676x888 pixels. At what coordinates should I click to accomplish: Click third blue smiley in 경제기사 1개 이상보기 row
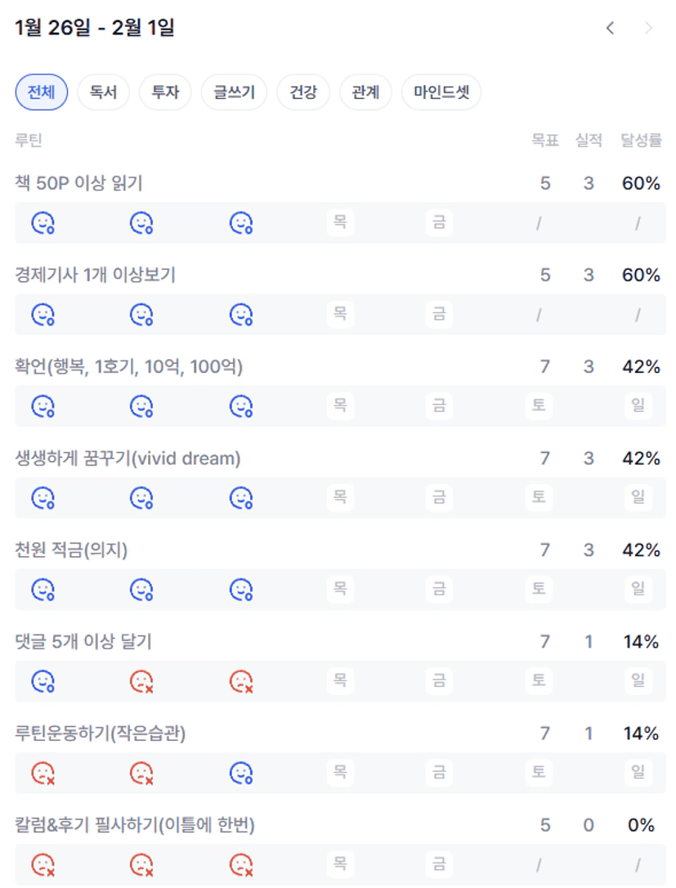click(240, 314)
